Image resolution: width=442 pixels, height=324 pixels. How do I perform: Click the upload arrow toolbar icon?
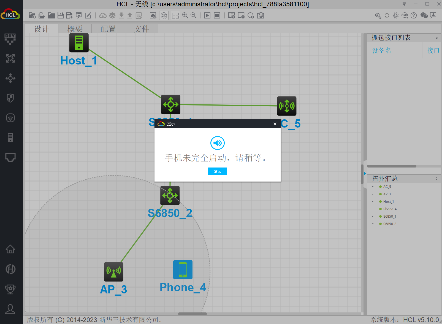130,15
